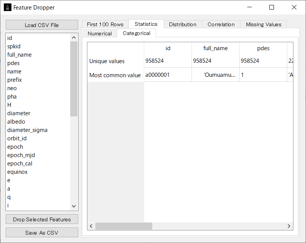Select 'e' in the feature list
The height and width of the screenshot is (243, 306).
coord(38,180)
